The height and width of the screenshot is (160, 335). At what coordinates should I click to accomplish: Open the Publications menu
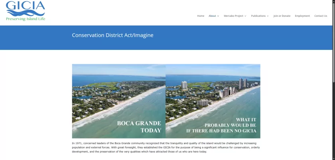point(258,16)
